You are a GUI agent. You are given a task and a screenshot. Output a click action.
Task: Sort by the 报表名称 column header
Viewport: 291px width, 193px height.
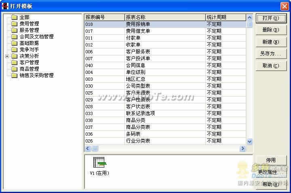(165, 17)
